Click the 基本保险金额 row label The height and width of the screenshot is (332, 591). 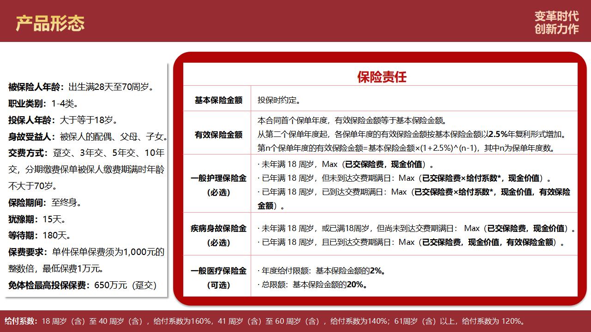coord(218,100)
